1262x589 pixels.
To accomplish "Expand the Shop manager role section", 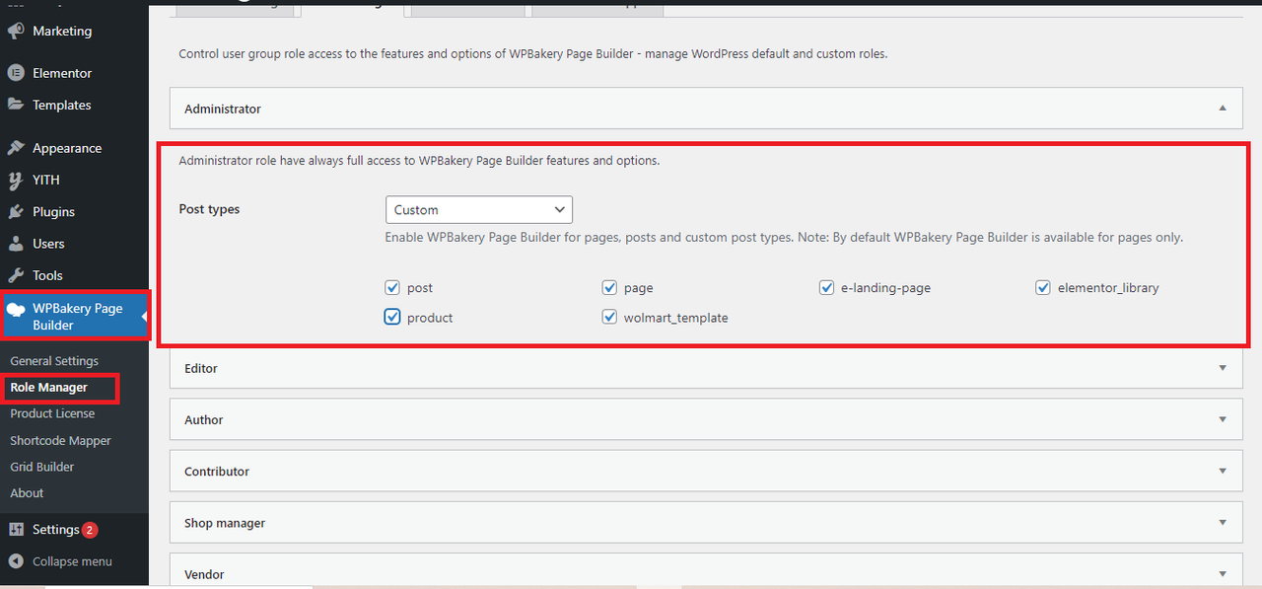I will pyautogui.click(x=706, y=523).
